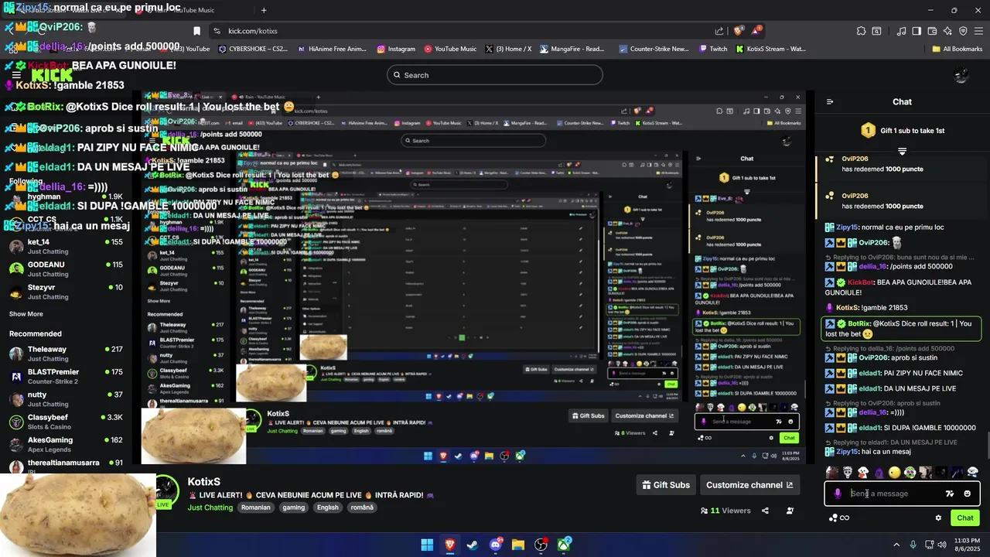Viewport: 990px width, 557px height.
Task: Click the Gift Subs button
Action: click(x=666, y=485)
